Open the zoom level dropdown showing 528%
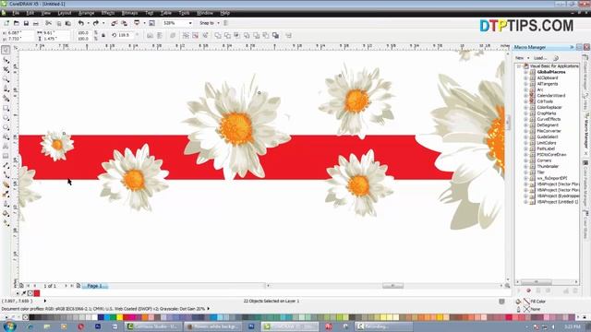 [x=190, y=23]
